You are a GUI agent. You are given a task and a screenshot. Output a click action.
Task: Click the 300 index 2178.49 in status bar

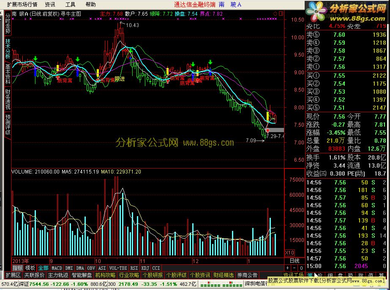pos(142,284)
